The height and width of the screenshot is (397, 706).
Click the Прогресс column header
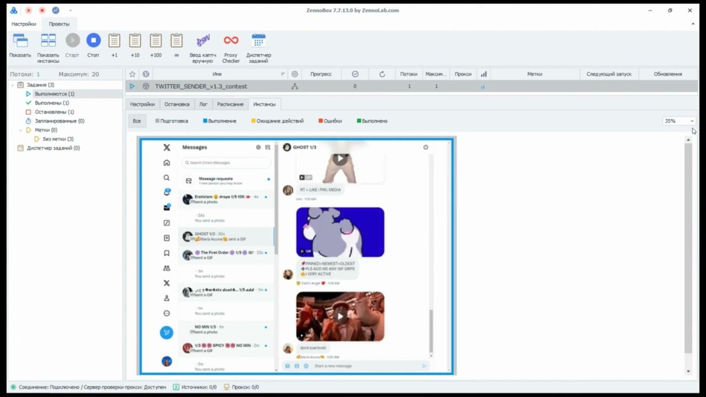point(321,74)
